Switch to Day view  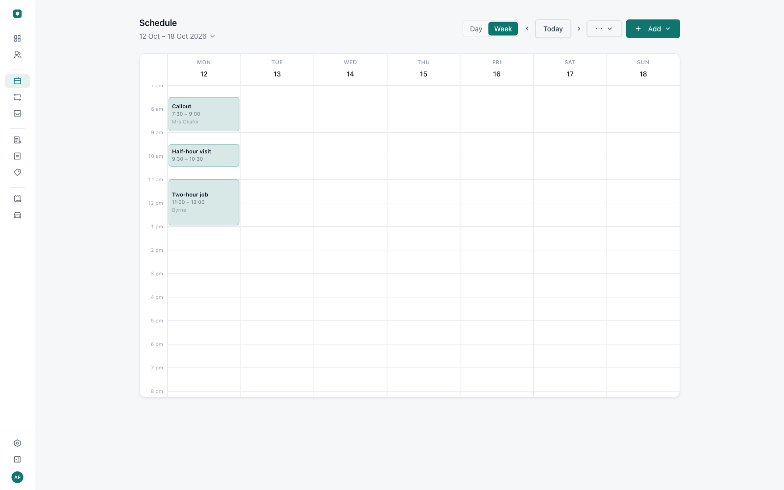click(476, 29)
